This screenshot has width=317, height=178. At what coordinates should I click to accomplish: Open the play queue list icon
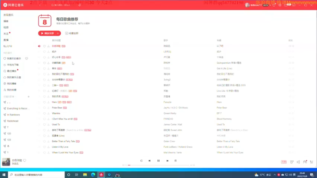click(311, 162)
